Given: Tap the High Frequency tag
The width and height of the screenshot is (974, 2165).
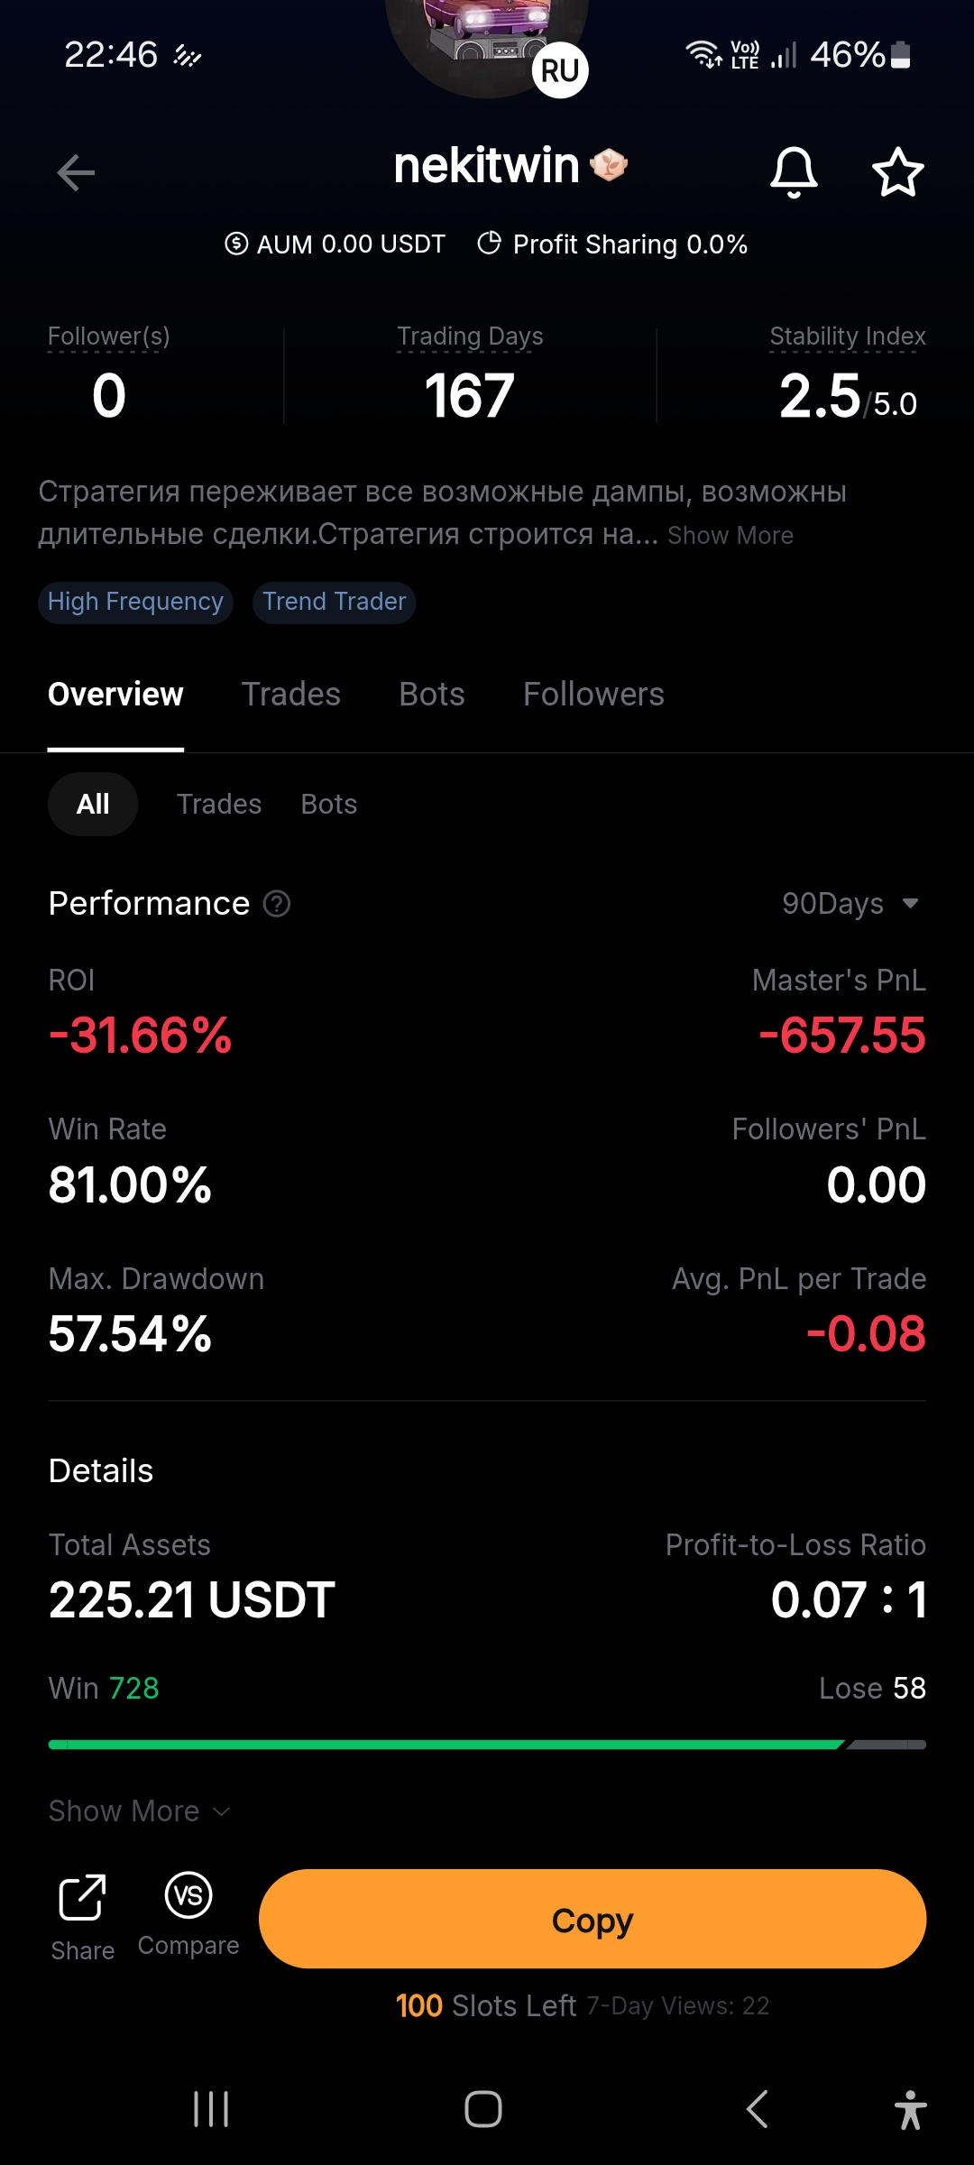Looking at the screenshot, I should point(135,602).
